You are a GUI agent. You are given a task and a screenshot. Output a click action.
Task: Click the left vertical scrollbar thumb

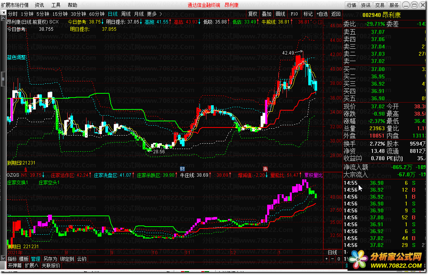point(3,79)
